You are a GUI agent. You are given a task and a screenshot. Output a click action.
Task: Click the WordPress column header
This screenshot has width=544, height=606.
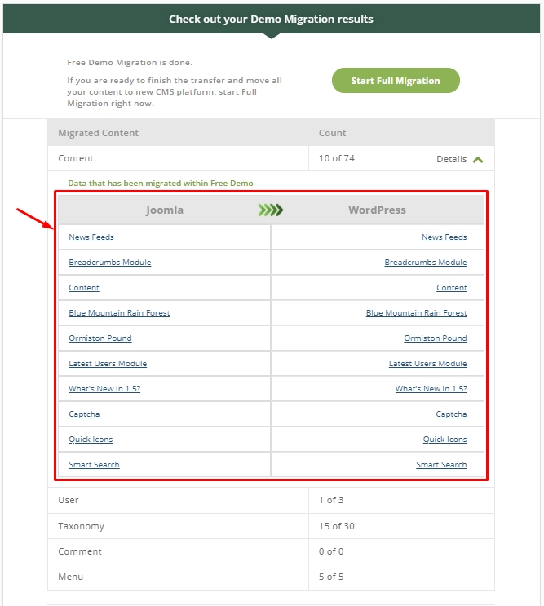(x=377, y=210)
